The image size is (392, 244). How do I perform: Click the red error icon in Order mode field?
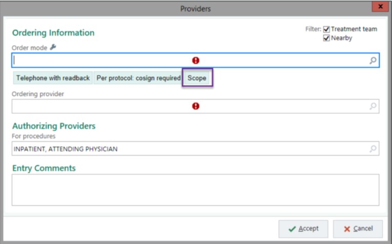tap(196, 60)
